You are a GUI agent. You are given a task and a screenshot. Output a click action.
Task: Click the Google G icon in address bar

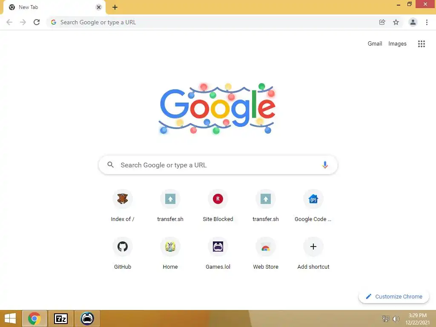pos(54,22)
